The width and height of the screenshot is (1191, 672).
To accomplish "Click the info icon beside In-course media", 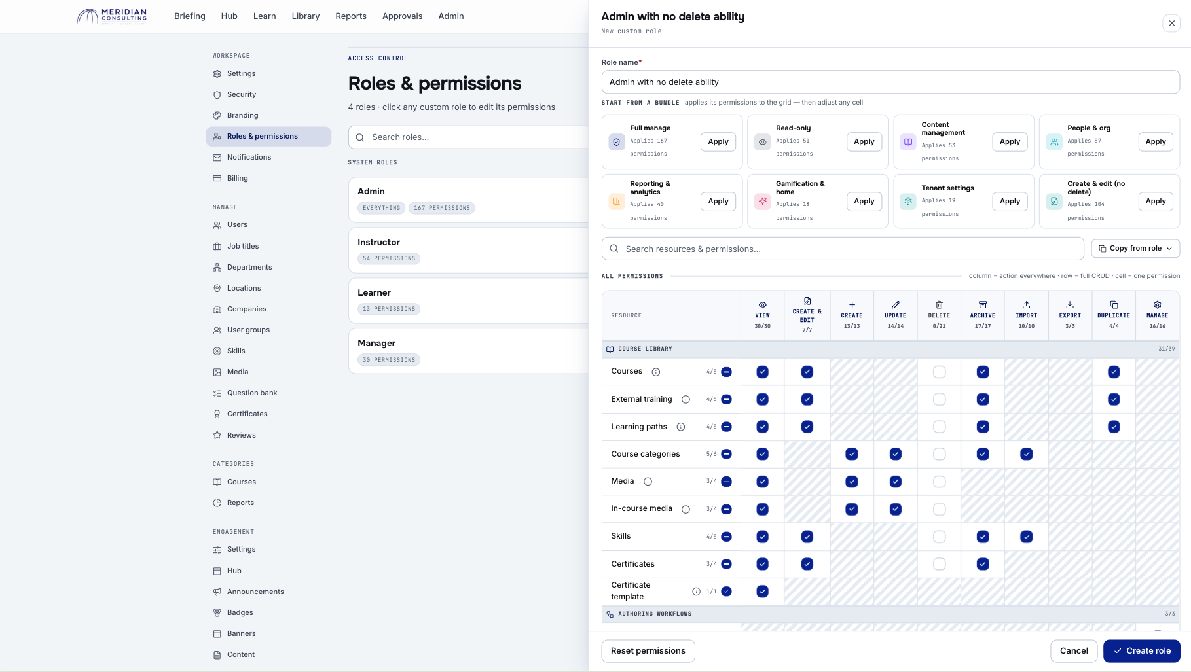I will [686, 509].
